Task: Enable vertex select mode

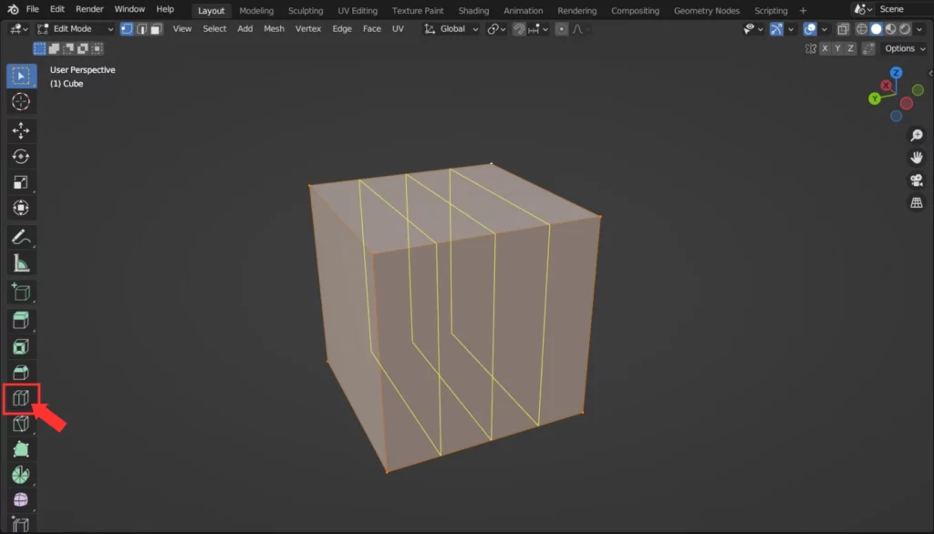Action: point(127,29)
